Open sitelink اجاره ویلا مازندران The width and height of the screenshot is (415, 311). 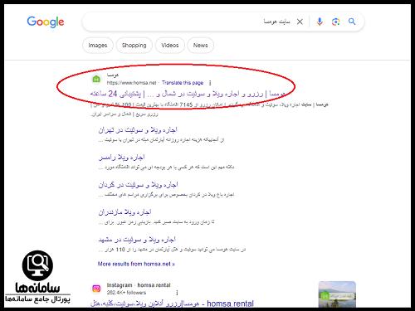[x=124, y=212]
